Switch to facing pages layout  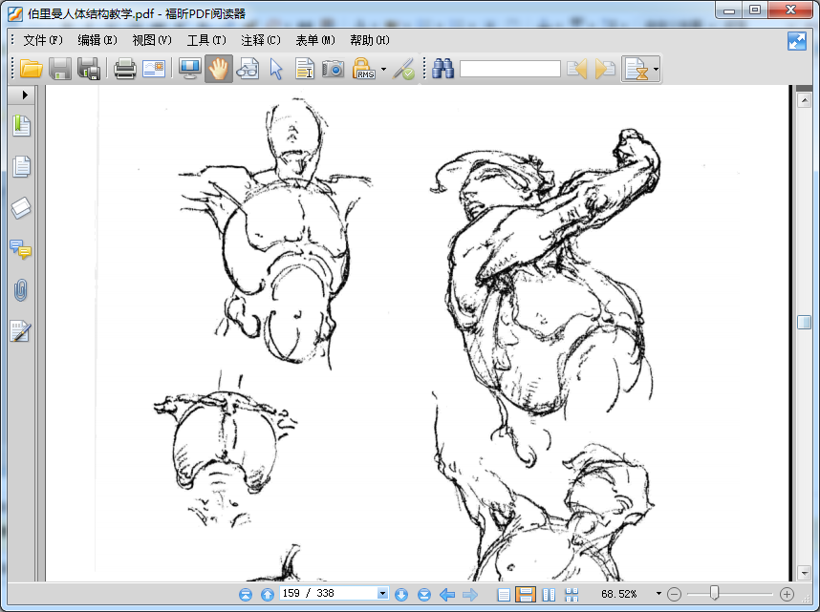tap(549, 594)
